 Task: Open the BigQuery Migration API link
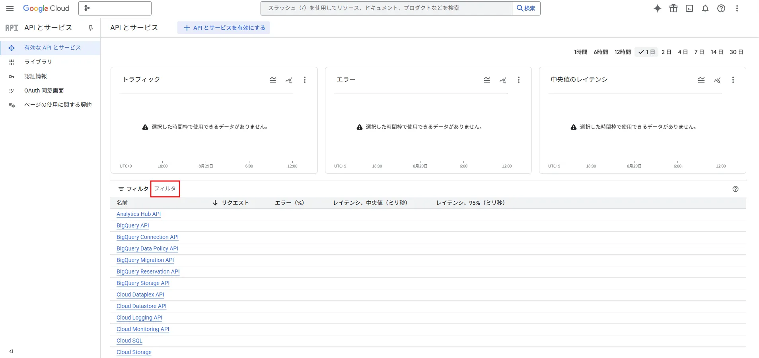click(145, 260)
